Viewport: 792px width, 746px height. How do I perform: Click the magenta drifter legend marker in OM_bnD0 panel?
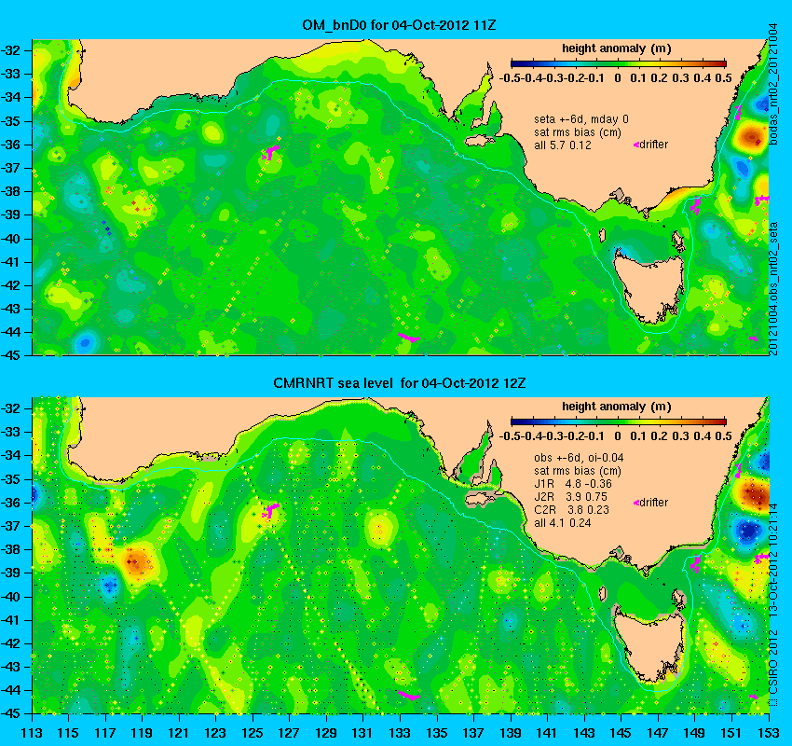pos(636,145)
